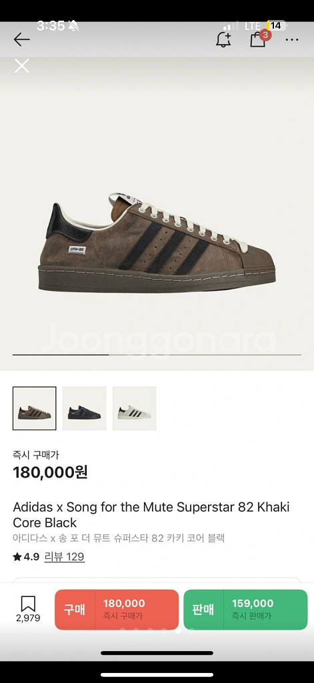Open the notification bell alerts
Image resolution: width=314 pixels, height=683 pixels.
223,39
